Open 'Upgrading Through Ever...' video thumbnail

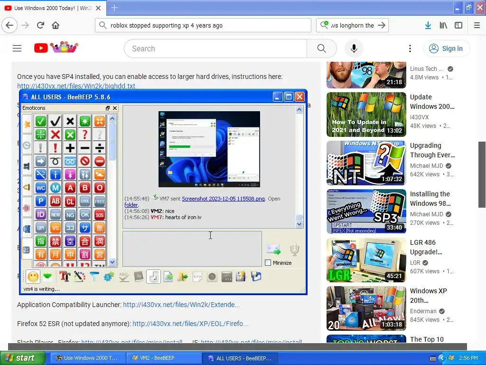coord(366,163)
